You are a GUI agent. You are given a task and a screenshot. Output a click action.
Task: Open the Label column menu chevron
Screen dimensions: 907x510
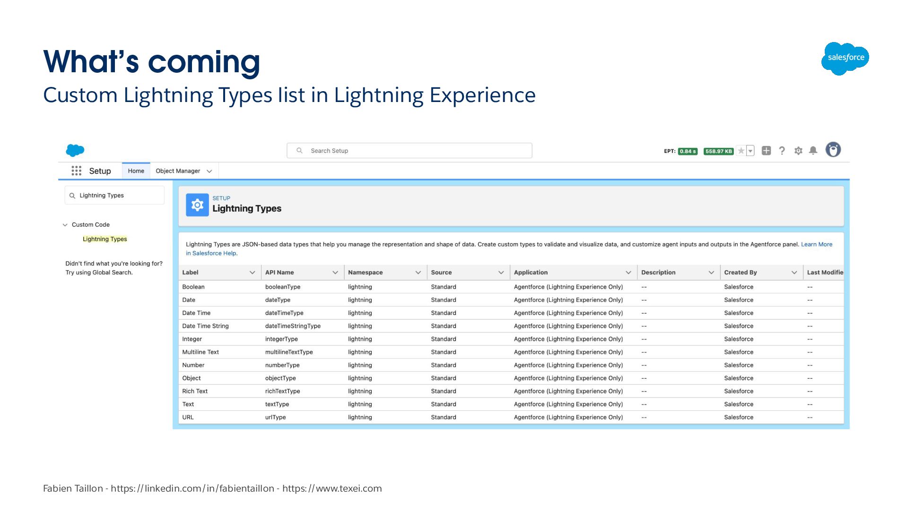pyautogui.click(x=252, y=272)
